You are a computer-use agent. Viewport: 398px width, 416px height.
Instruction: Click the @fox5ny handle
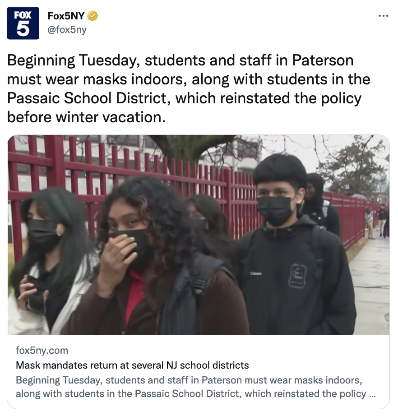click(x=67, y=29)
